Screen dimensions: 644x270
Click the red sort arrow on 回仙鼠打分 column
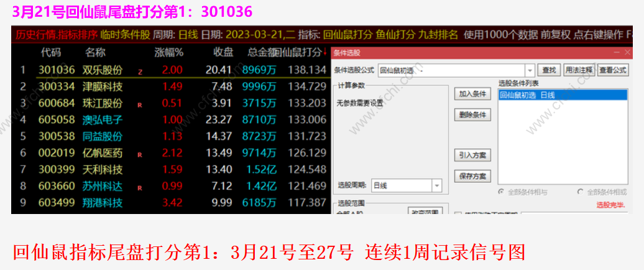coord(324,52)
